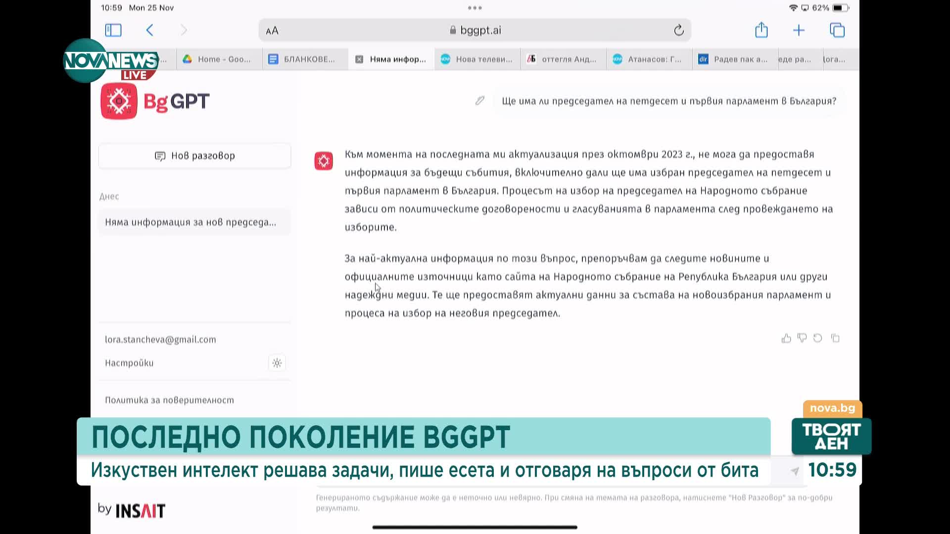
Task: Switch to the Нова телеви... tab
Action: pyautogui.click(x=477, y=59)
